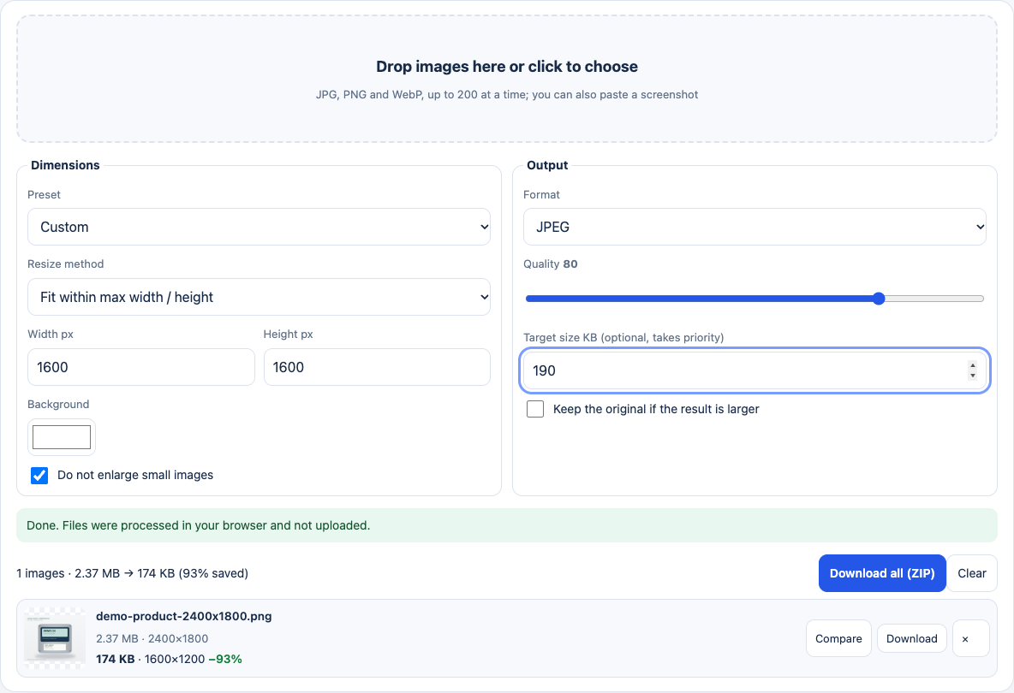Click the drop images upload area

click(507, 79)
